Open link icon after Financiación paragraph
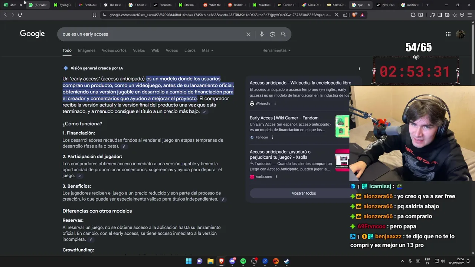This screenshot has width=475, height=267. [124, 146]
